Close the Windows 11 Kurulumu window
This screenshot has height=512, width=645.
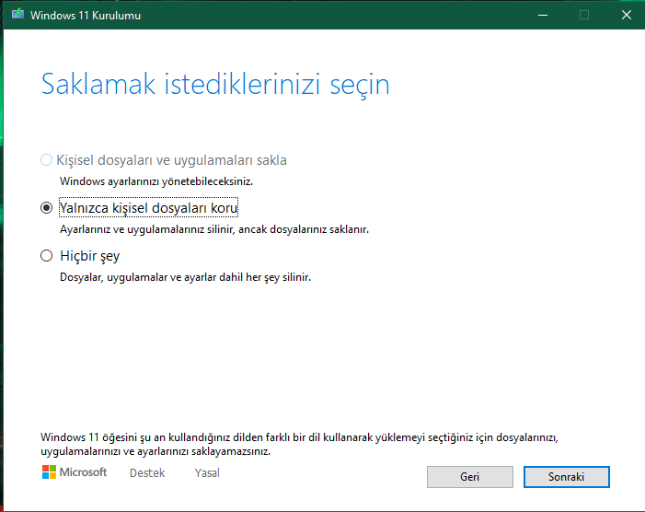pyautogui.click(x=626, y=16)
